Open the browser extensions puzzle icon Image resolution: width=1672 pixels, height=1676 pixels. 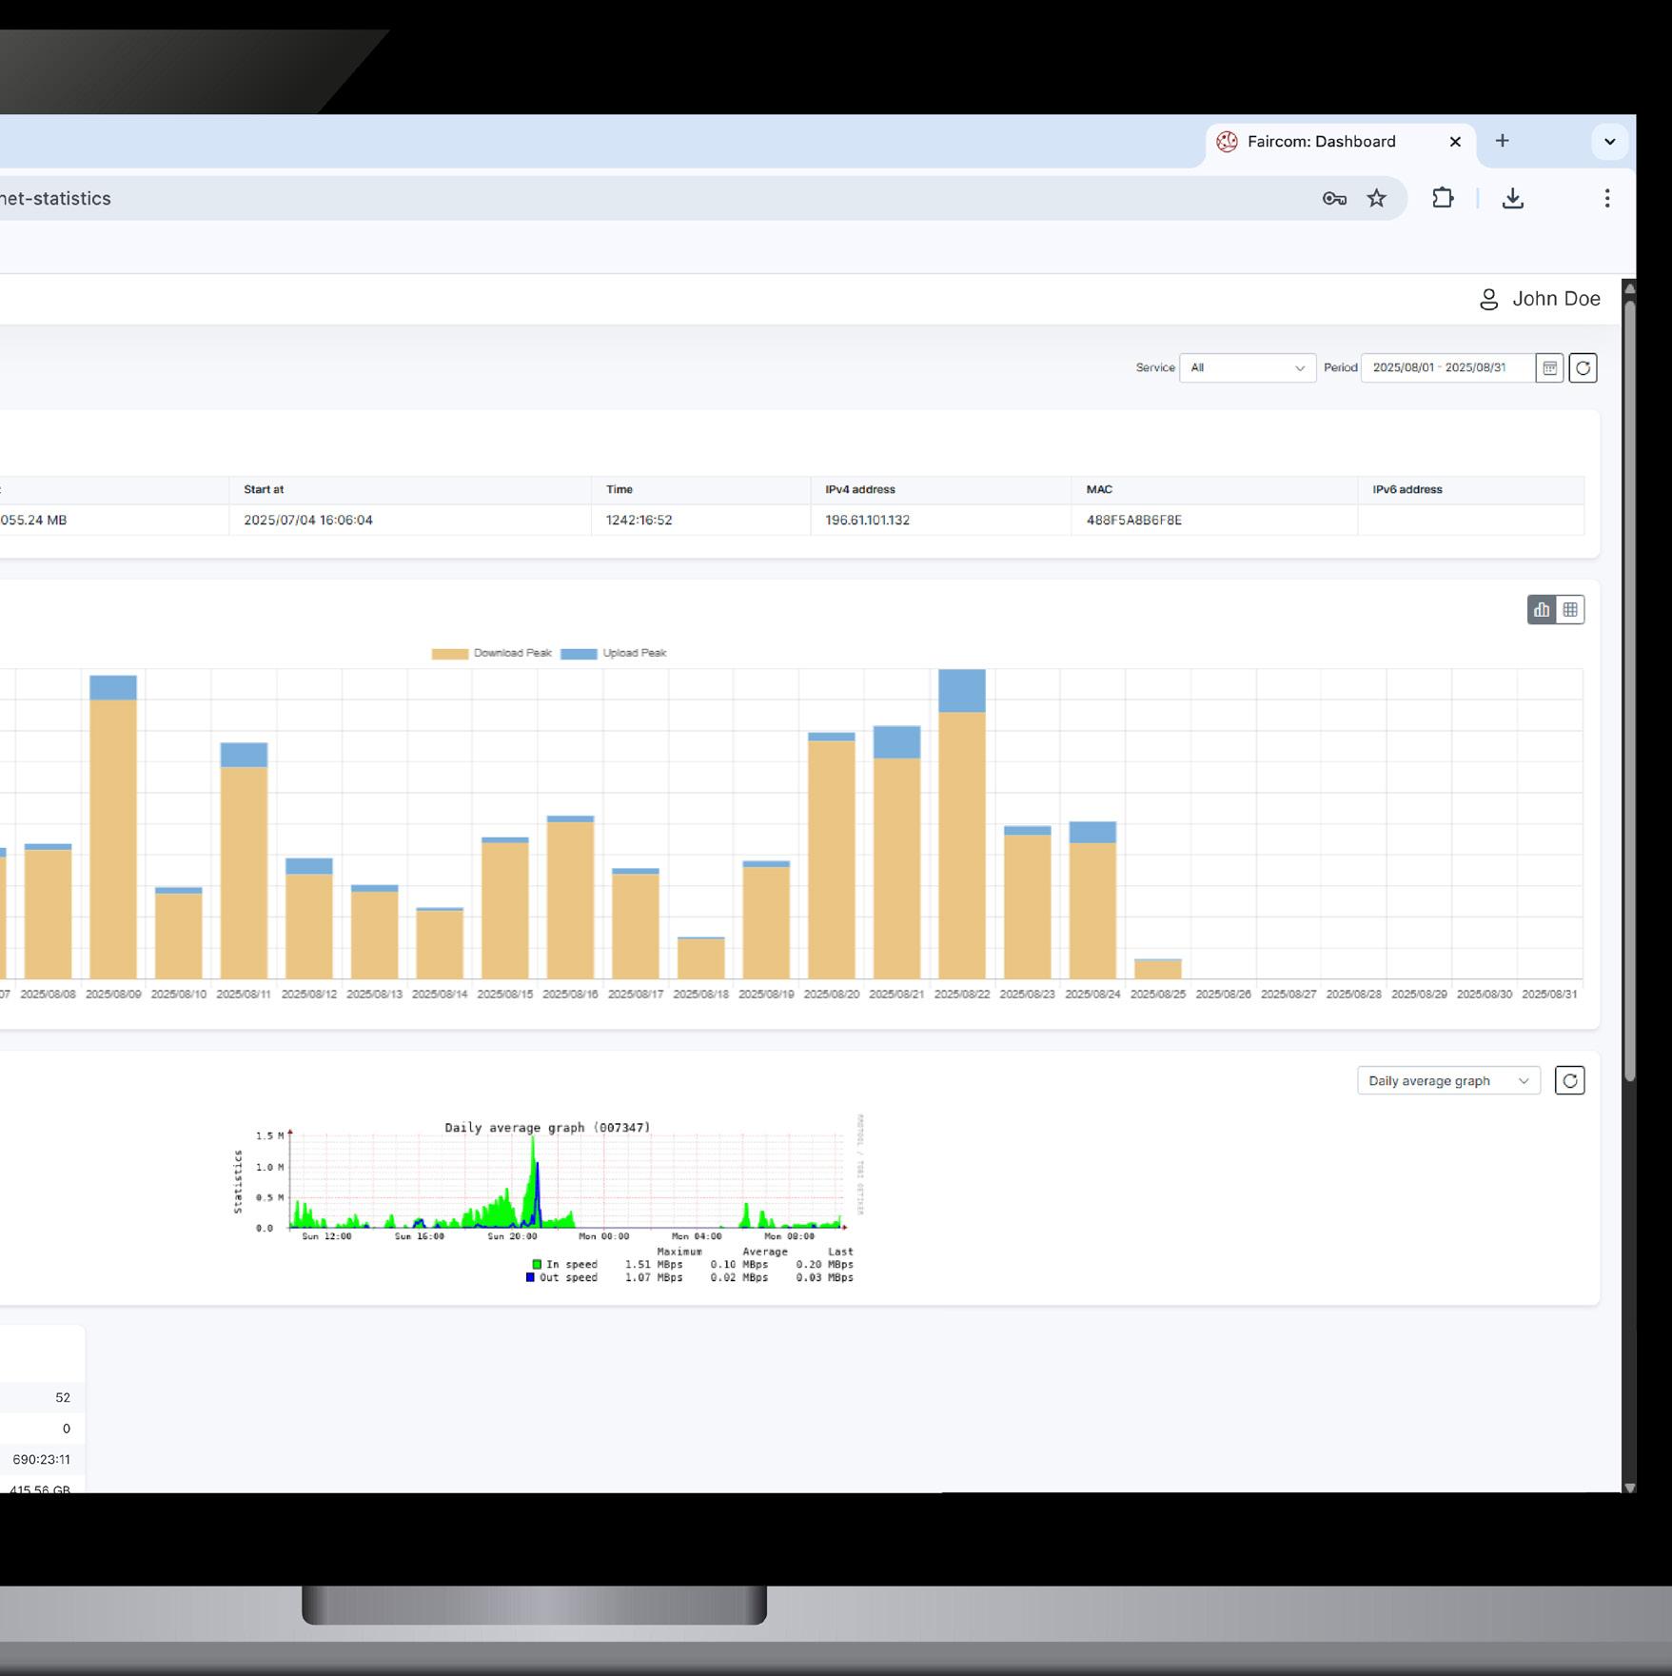pyautogui.click(x=1443, y=198)
